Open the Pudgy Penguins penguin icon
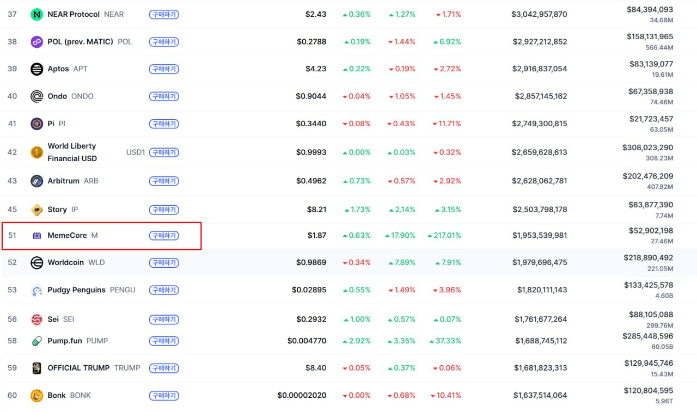Image resolution: width=697 pixels, height=412 pixels. pos(36,290)
